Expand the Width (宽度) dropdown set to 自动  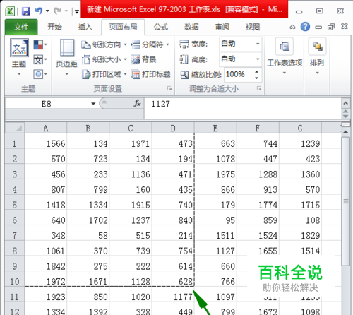258,44
